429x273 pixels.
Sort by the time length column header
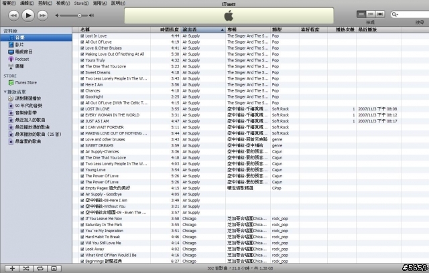click(166, 29)
